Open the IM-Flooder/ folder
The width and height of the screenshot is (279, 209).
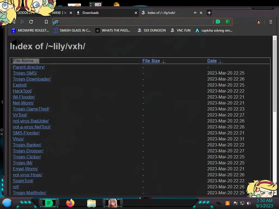[24, 97]
